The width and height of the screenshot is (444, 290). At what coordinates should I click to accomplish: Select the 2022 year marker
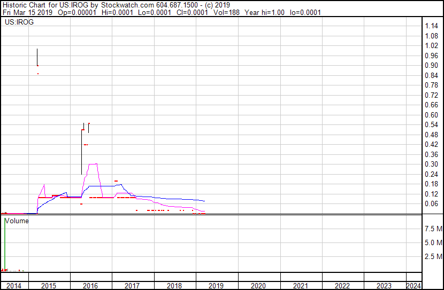point(342,286)
